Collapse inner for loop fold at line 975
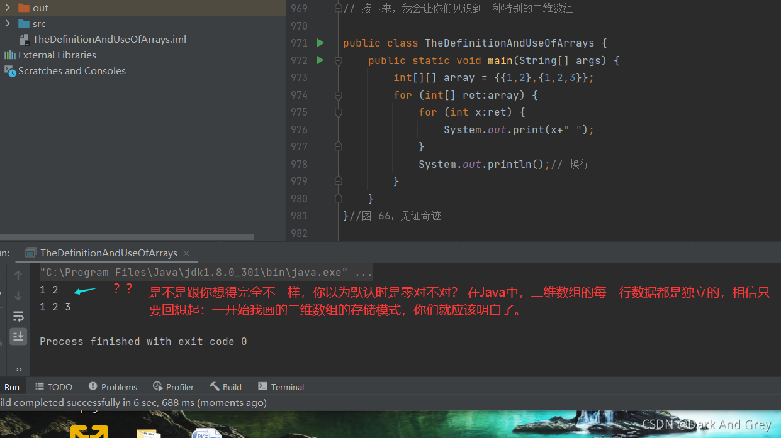Image resolution: width=781 pixels, height=438 pixels. [339, 112]
